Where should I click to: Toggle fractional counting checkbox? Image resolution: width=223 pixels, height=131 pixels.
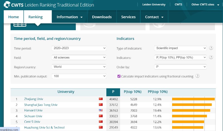(119, 76)
